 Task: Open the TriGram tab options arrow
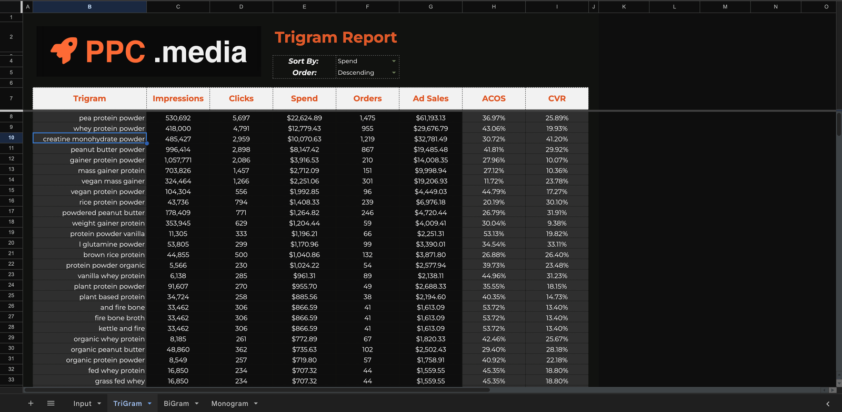pyautogui.click(x=149, y=404)
